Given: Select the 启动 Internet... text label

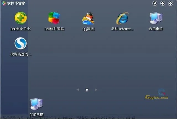Looking at the screenshot, I should tap(122, 29).
